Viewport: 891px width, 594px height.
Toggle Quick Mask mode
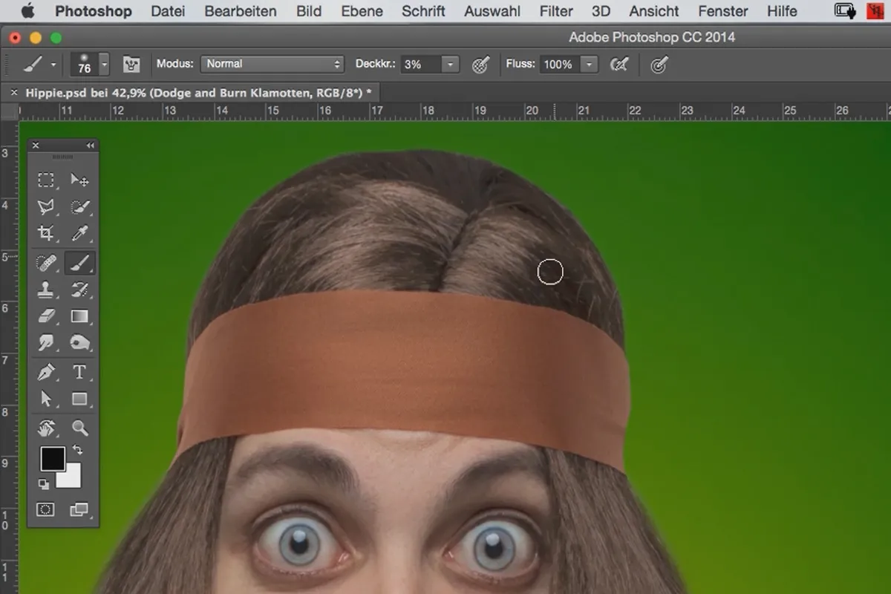[x=46, y=510]
